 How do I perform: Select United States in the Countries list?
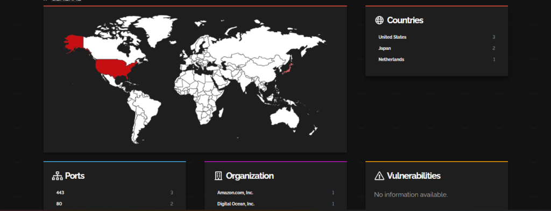tap(392, 37)
